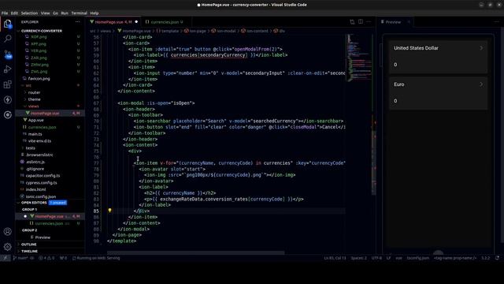
Task: Close the Preview tab
Action: tap(409, 22)
